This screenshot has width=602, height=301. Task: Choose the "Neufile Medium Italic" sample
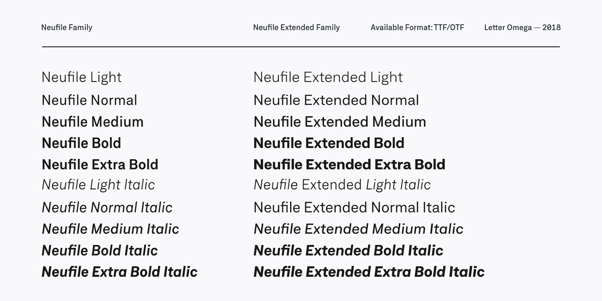[x=110, y=229]
